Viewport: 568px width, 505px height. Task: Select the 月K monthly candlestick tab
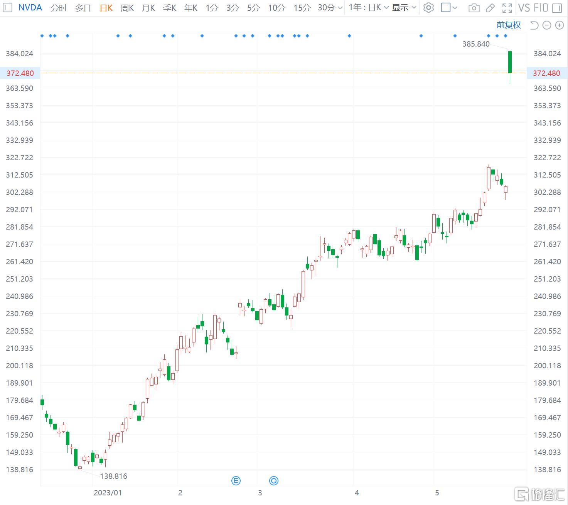[x=148, y=8]
